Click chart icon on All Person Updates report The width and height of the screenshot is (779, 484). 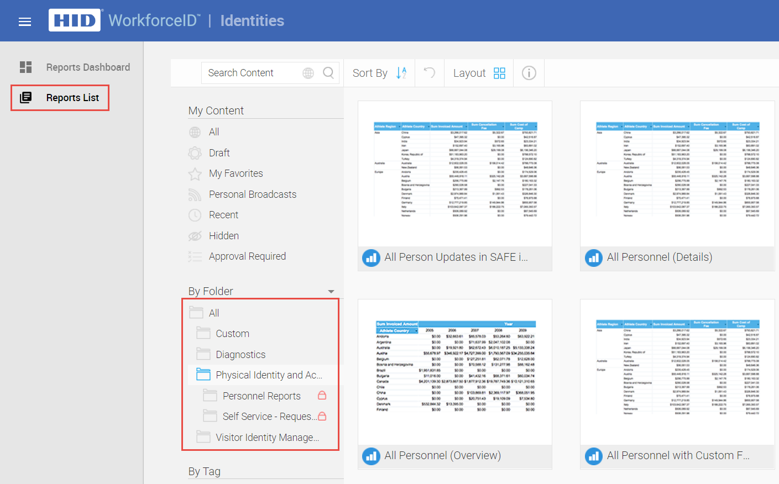[371, 257]
